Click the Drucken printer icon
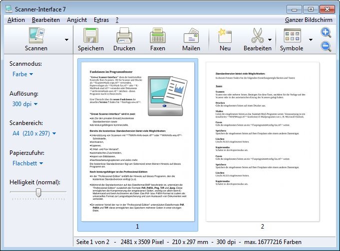Image resolution: width=340 pixels, height=251 pixels. (x=124, y=35)
